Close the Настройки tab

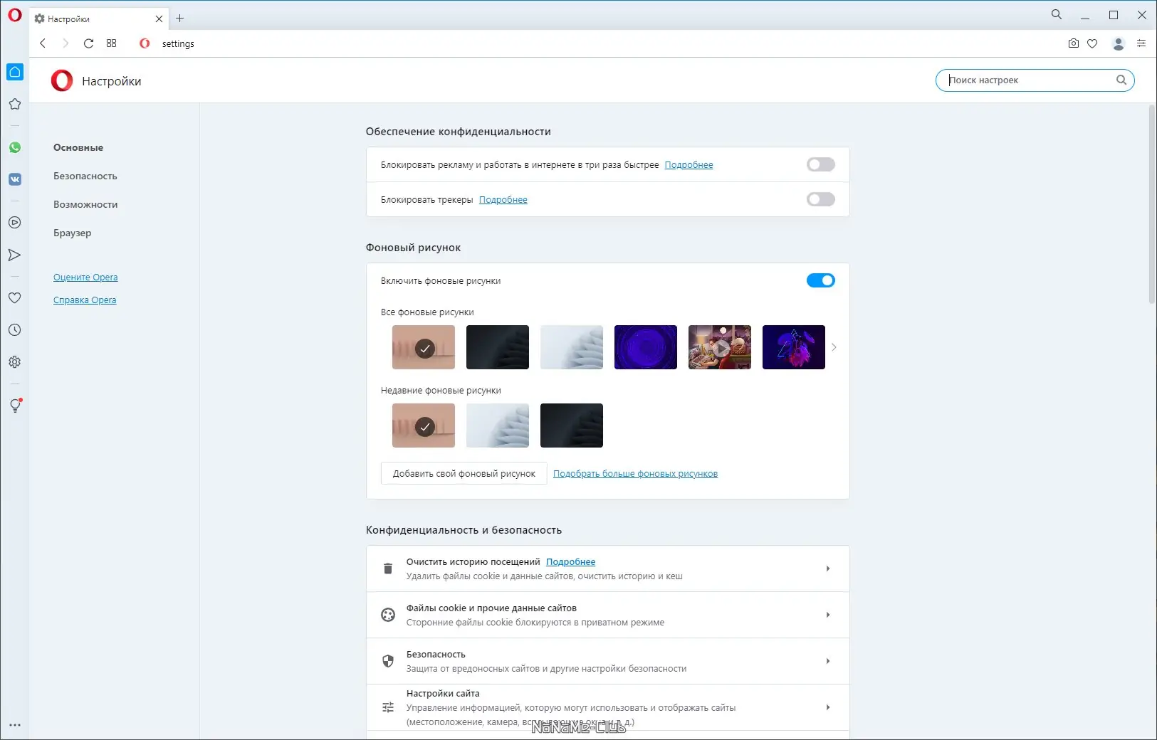point(159,18)
